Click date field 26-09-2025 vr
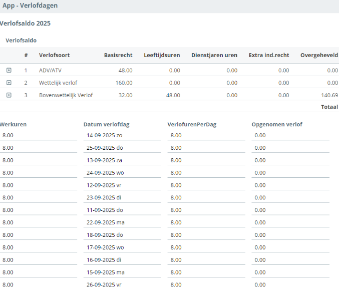The width and height of the screenshot is (339, 288). tap(122, 284)
